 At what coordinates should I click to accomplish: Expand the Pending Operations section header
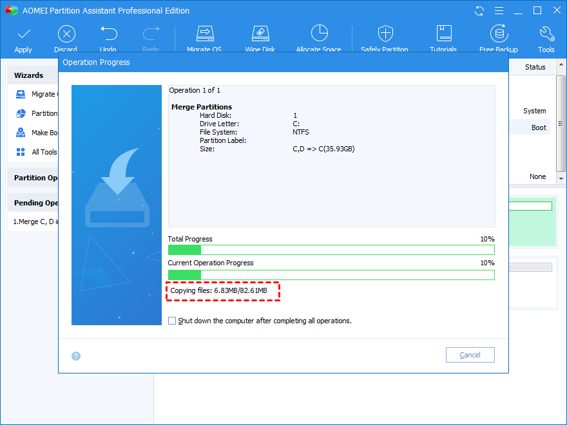pos(33,203)
